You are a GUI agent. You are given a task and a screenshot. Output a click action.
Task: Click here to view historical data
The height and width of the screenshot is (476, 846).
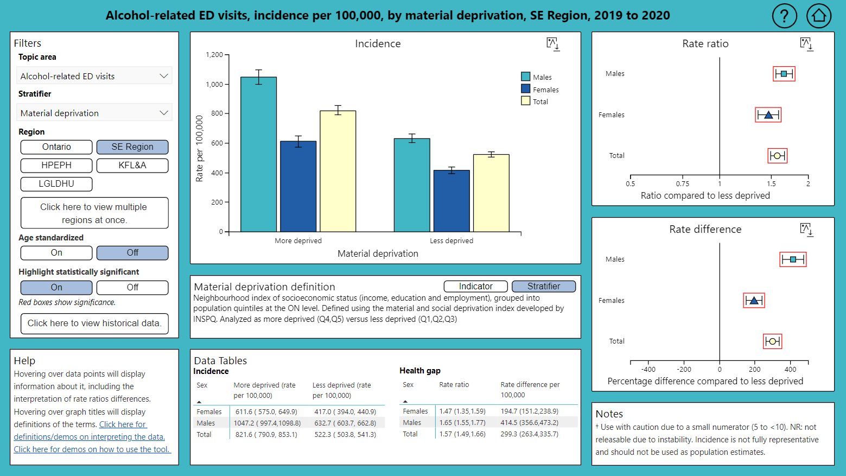[x=94, y=323]
